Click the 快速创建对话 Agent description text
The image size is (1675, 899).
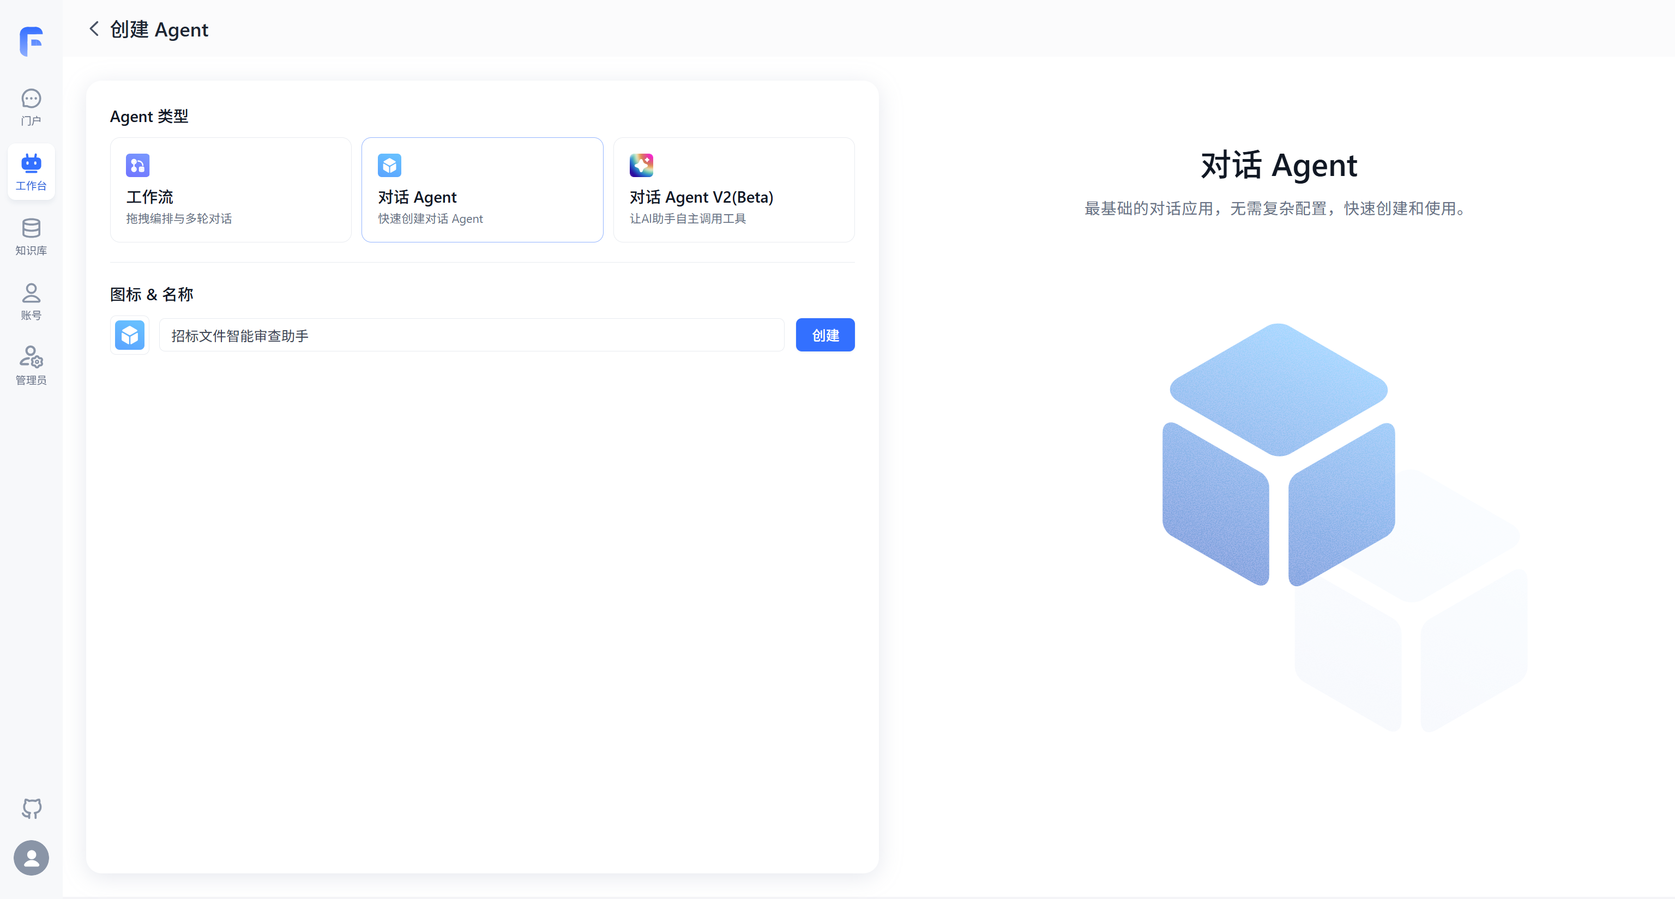click(430, 219)
